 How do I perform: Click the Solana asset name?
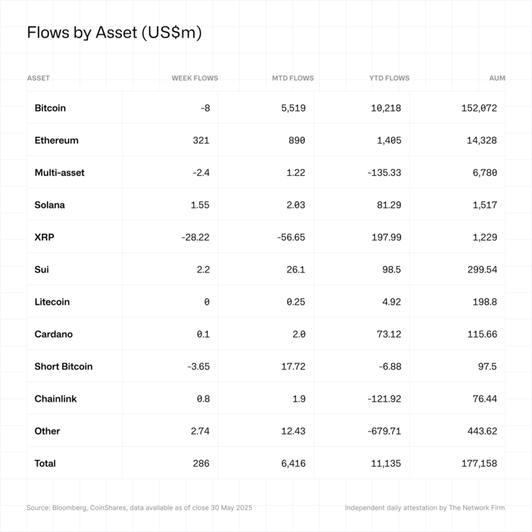[x=50, y=205]
